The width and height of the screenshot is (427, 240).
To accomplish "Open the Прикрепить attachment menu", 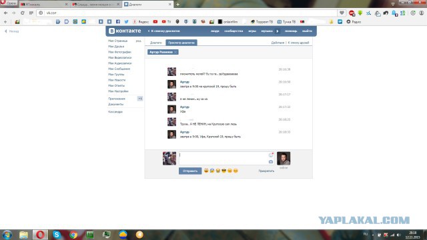I will [x=266, y=171].
